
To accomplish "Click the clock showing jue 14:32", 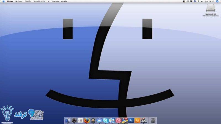I will tap(210, 1).
